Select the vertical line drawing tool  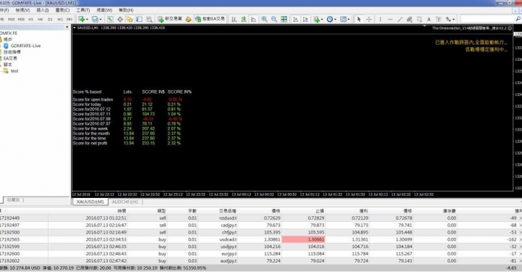pos(380,20)
